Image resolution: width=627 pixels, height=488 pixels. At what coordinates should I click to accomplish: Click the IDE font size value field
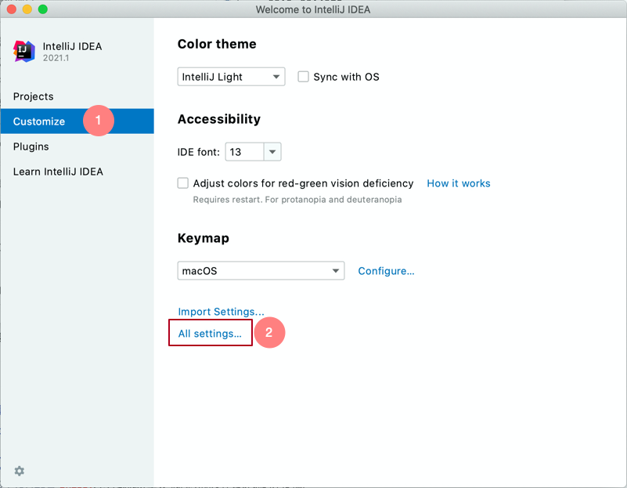click(x=243, y=152)
